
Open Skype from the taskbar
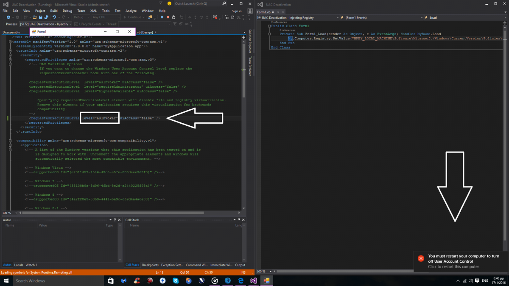tap(176, 280)
